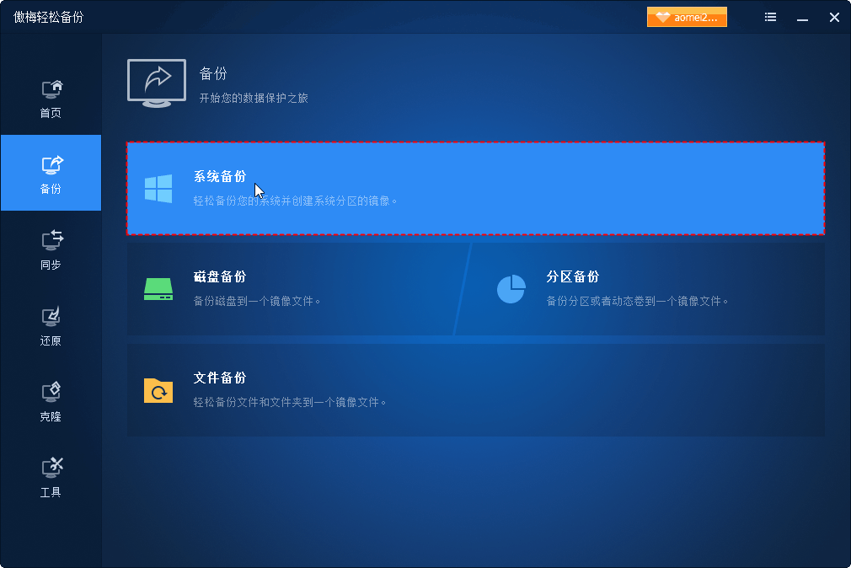Choose the 文件备份 title text
Screen dimensions: 851x568
point(220,378)
